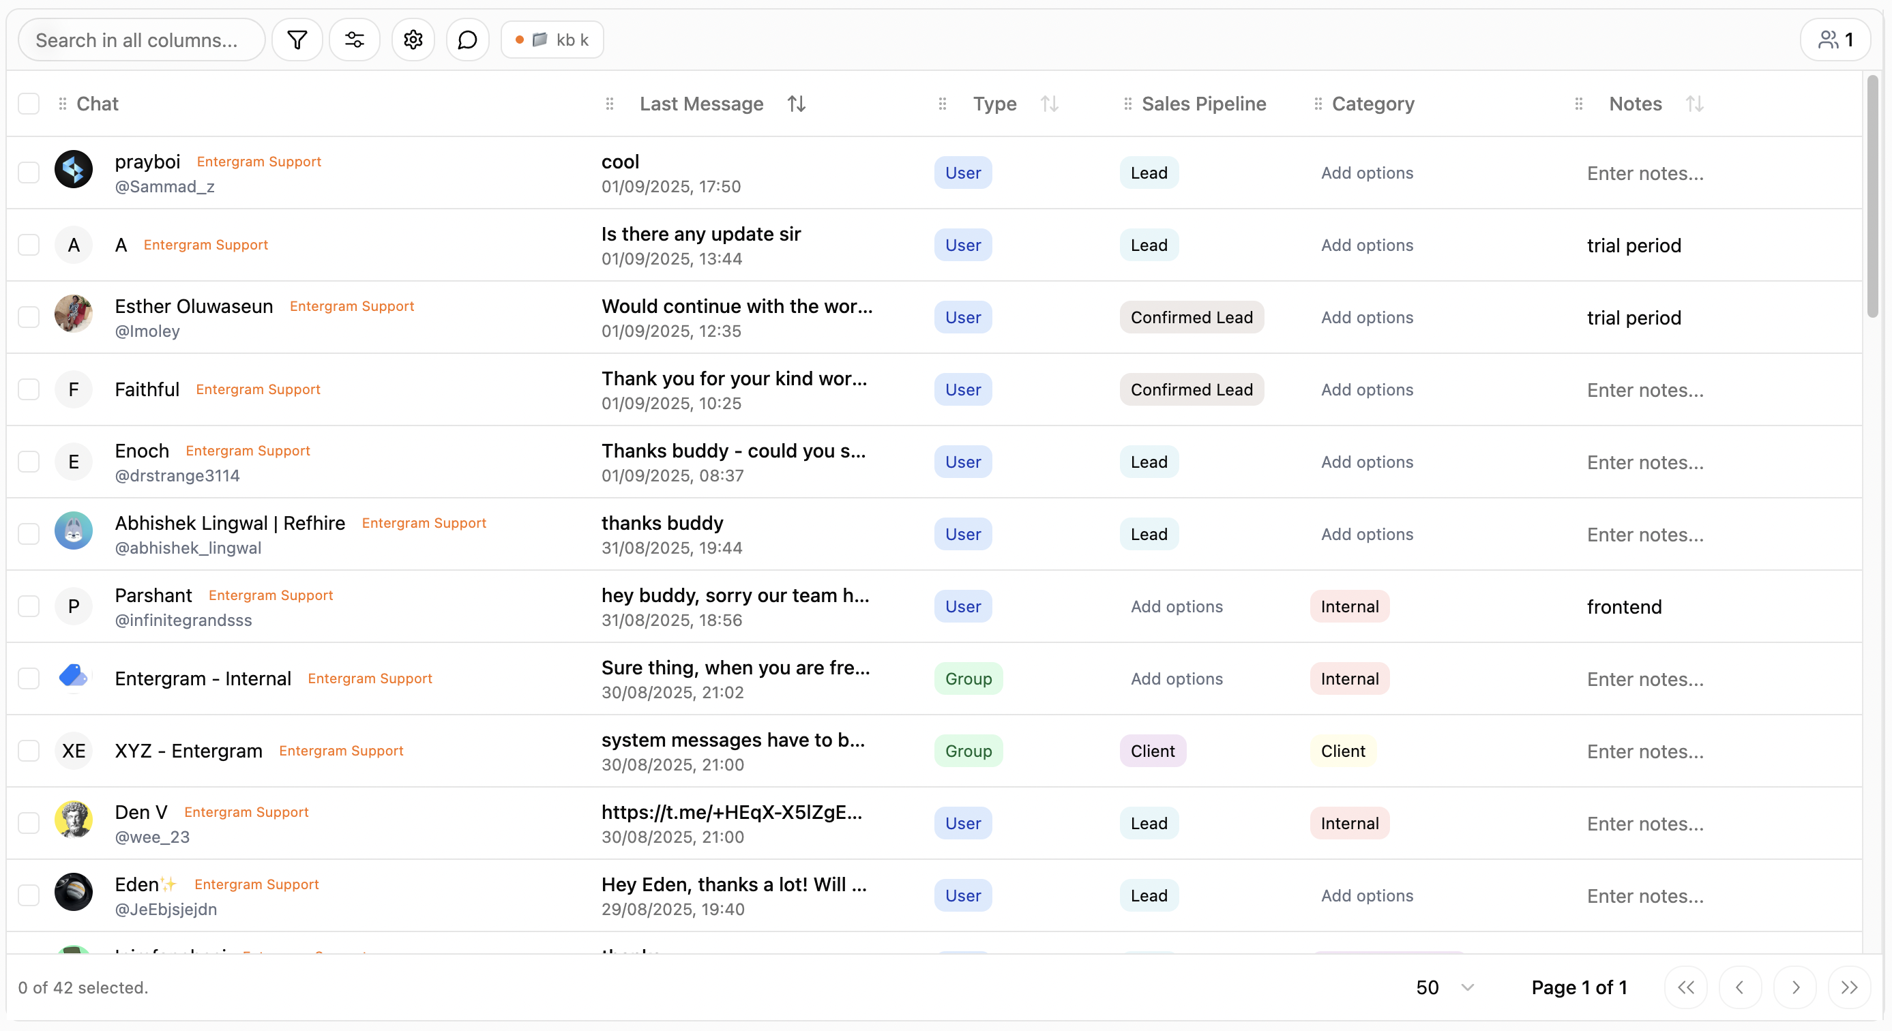Open the funnel filter icon
1892x1031 pixels.
pyautogui.click(x=297, y=40)
